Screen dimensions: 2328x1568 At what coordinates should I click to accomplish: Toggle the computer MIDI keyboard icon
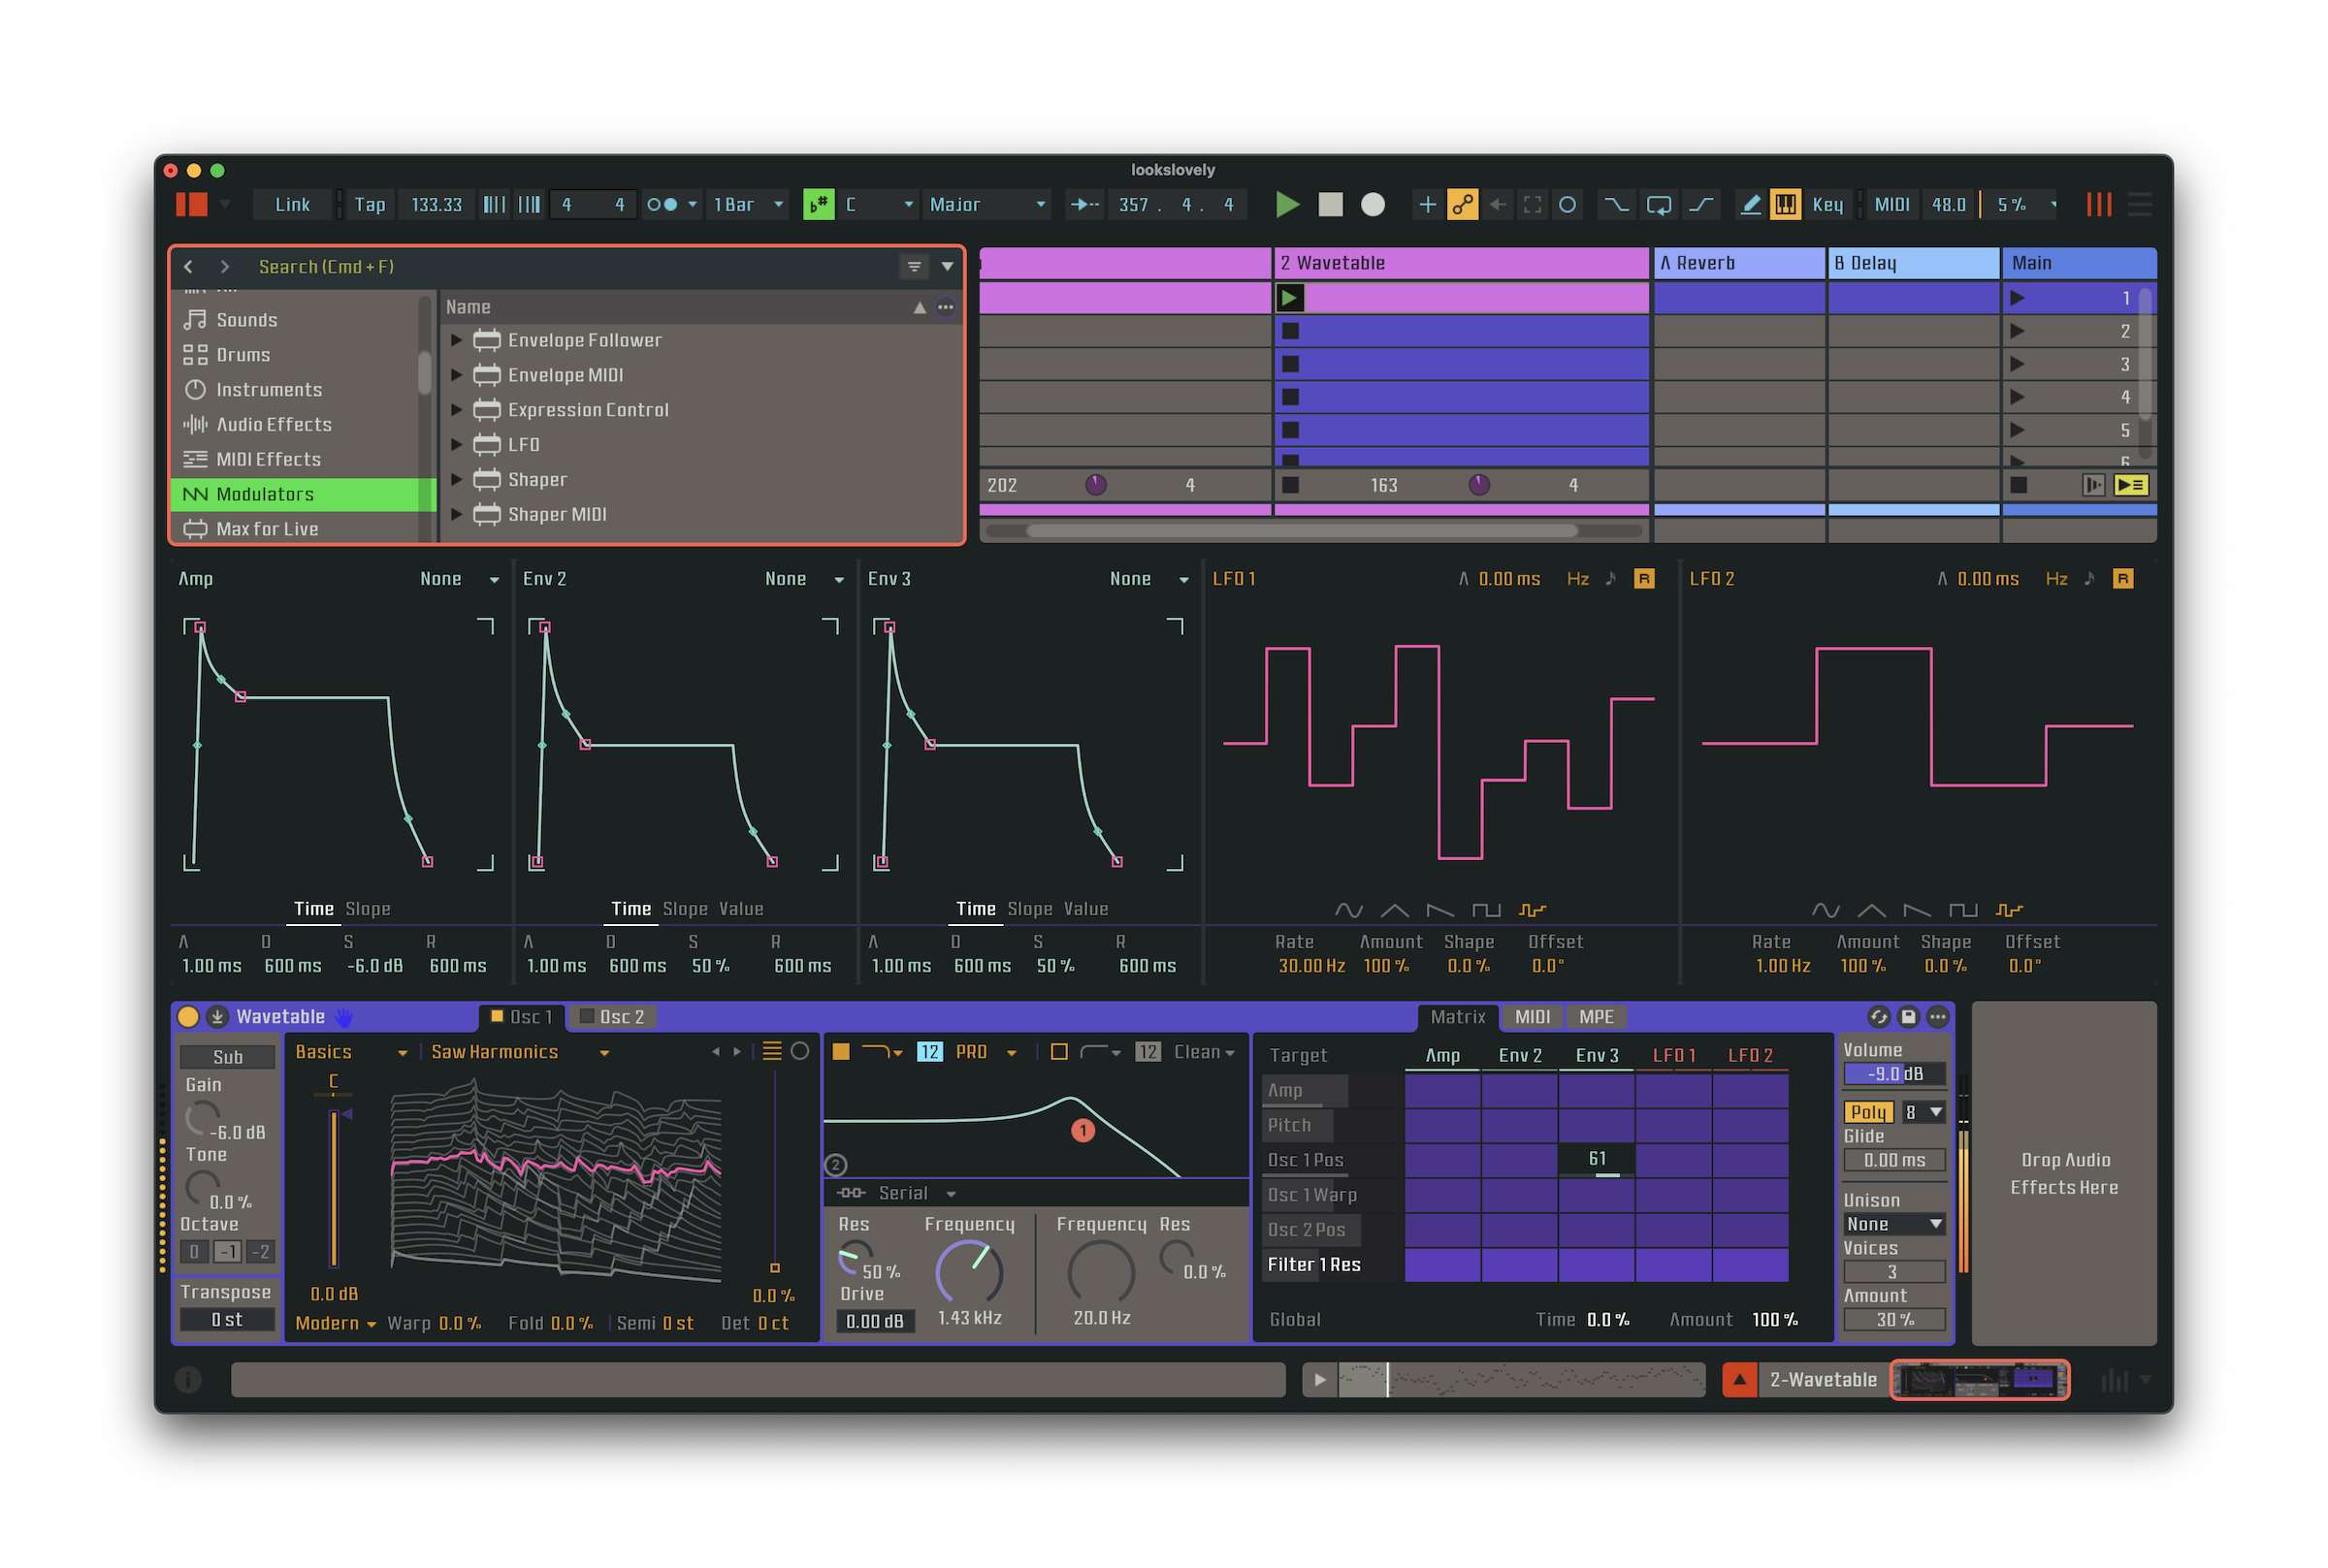tap(1785, 204)
